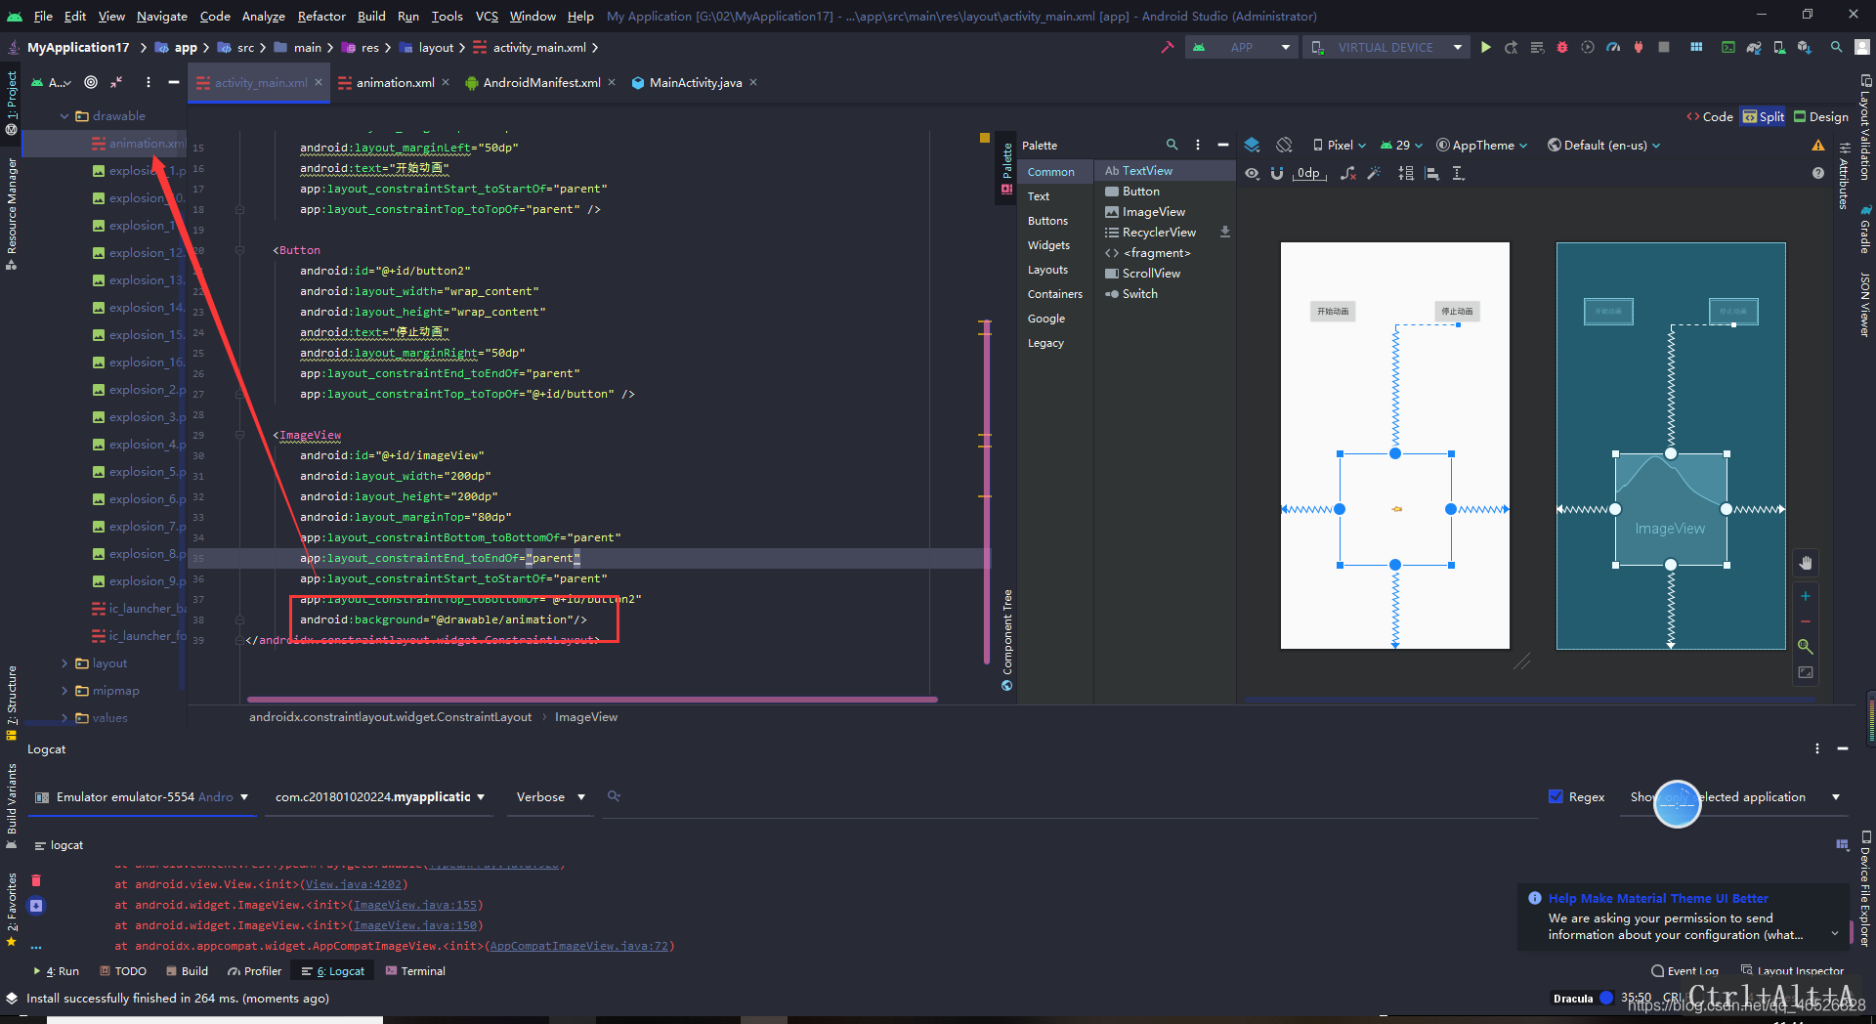Click the Clear All Constraints icon
1876x1024 pixels.
(x=1348, y=173)
